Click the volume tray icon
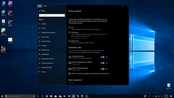This screenshot has height=98, width=174. coord(162,96)
